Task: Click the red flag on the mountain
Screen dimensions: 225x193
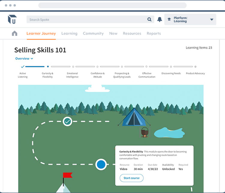Action: [x=67, y=175]
